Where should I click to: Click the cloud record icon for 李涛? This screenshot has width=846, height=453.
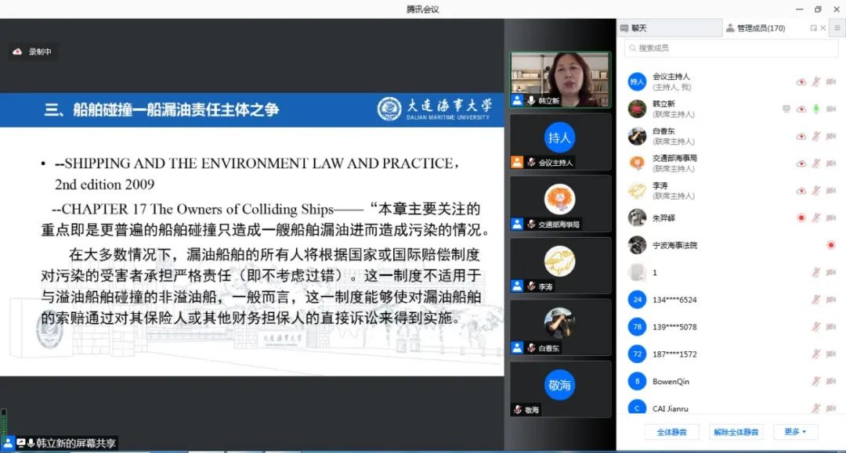[801, 190]
